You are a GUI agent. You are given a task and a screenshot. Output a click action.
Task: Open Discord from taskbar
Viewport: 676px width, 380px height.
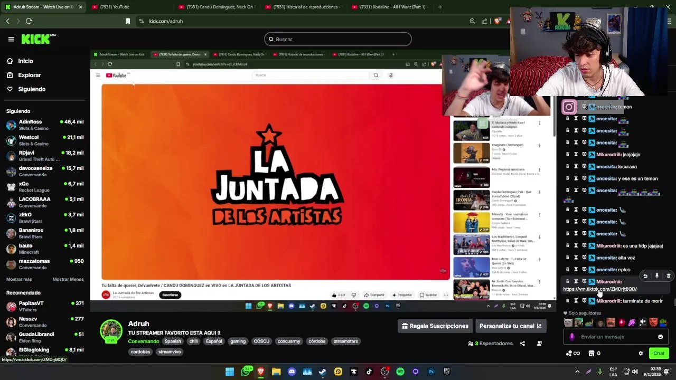click(292, 372)
